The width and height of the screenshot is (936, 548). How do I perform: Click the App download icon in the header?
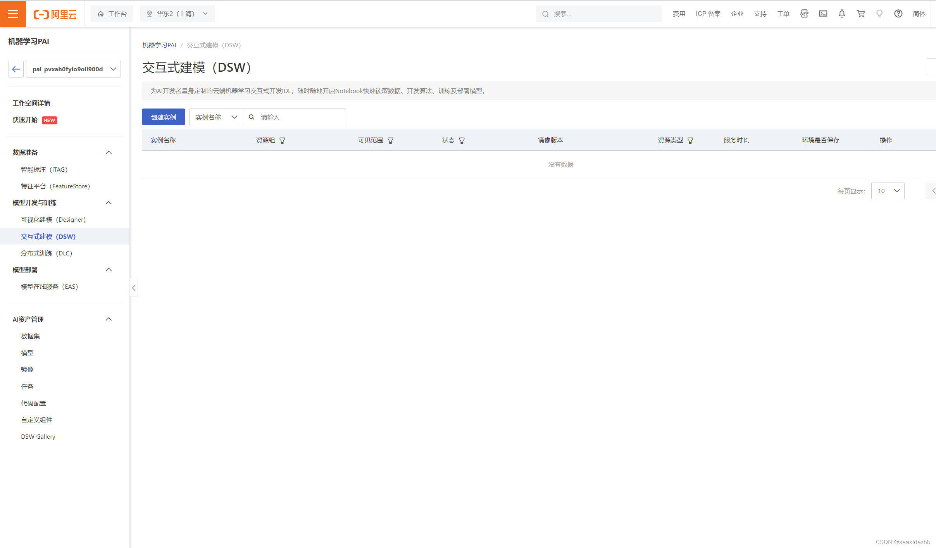pyautogui.click(x=804, y=14)
